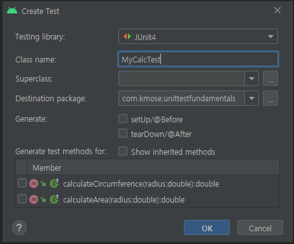Select the calculateCircumference(radius:double):double row text
The image size is (294, 244).
click(141, 184)
